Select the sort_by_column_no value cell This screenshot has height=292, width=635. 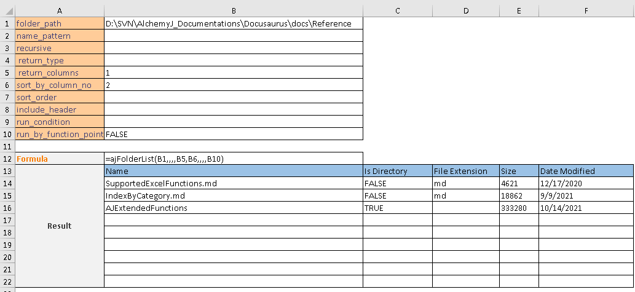pos(234,85)
